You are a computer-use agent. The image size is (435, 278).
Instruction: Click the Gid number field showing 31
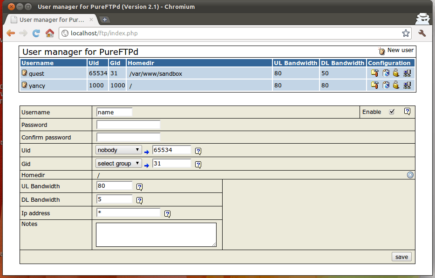pyautogui.click(x=172, y=163)
